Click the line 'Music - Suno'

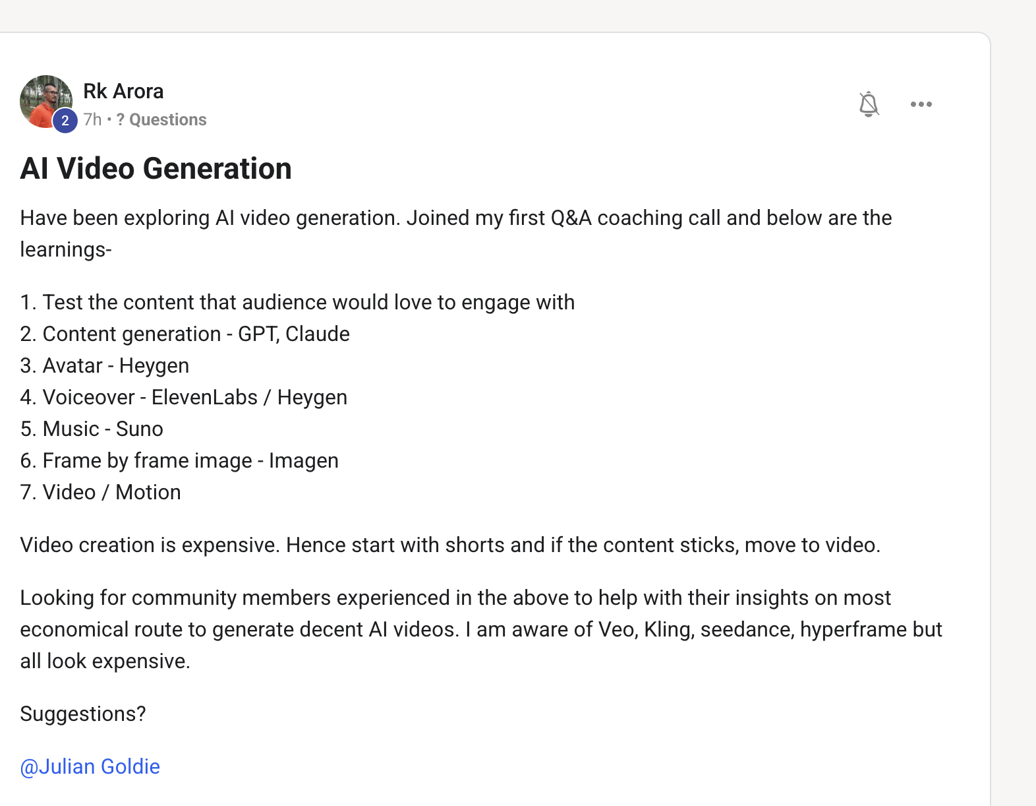[92, 429]
